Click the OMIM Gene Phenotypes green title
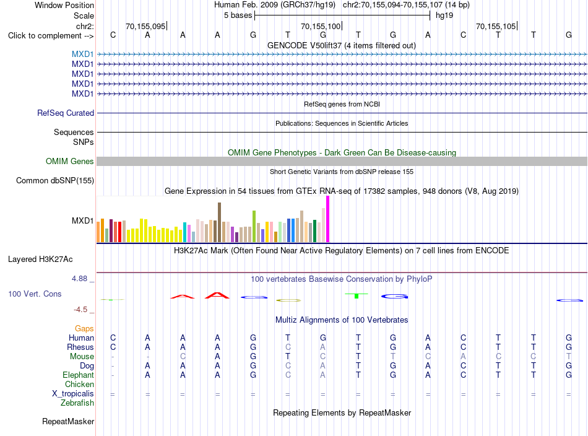Image resolution: width=588 pixels, height=436 pixels. 342,153
